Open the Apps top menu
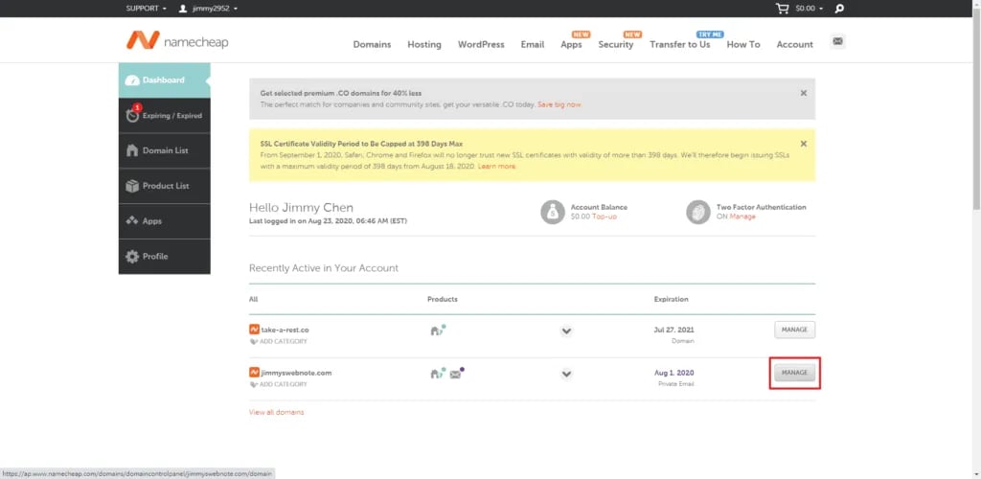Screen dimensions: 981x479 [x=571, y=44]
